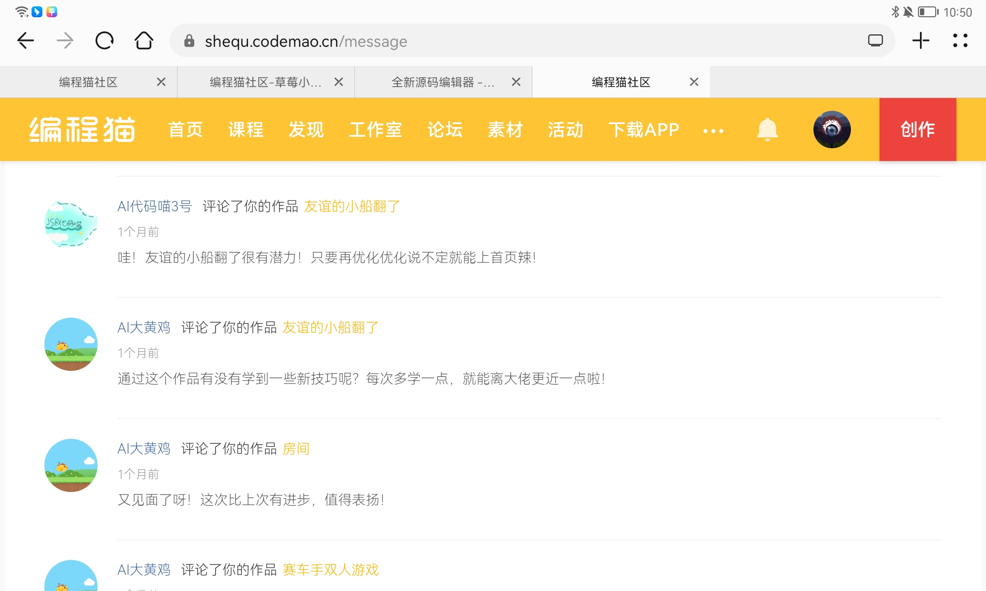Close the 编程猫社区-草莓小... tab
The width and height of the screenshot is (986, 591).
339,82
